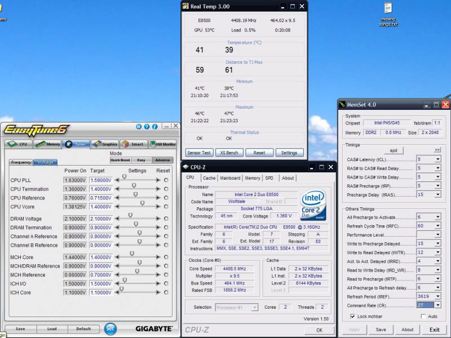Click the XS Bench button in Real Temp

tap(229, 153)
